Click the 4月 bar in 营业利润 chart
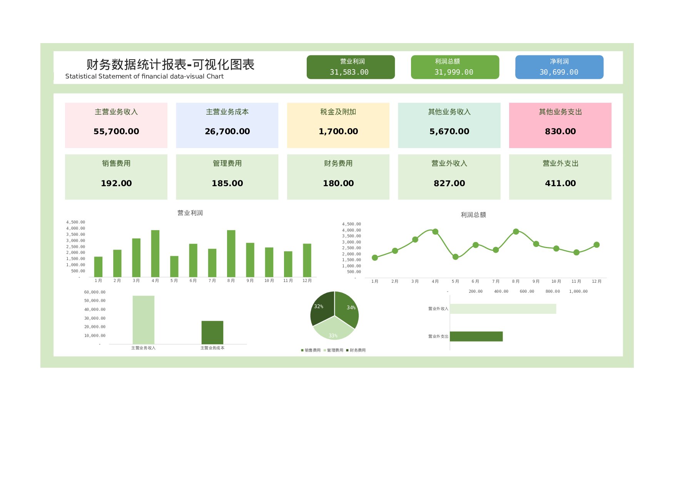Image resolution: width=675 pixels, height=477 pixels. point(155,254)
